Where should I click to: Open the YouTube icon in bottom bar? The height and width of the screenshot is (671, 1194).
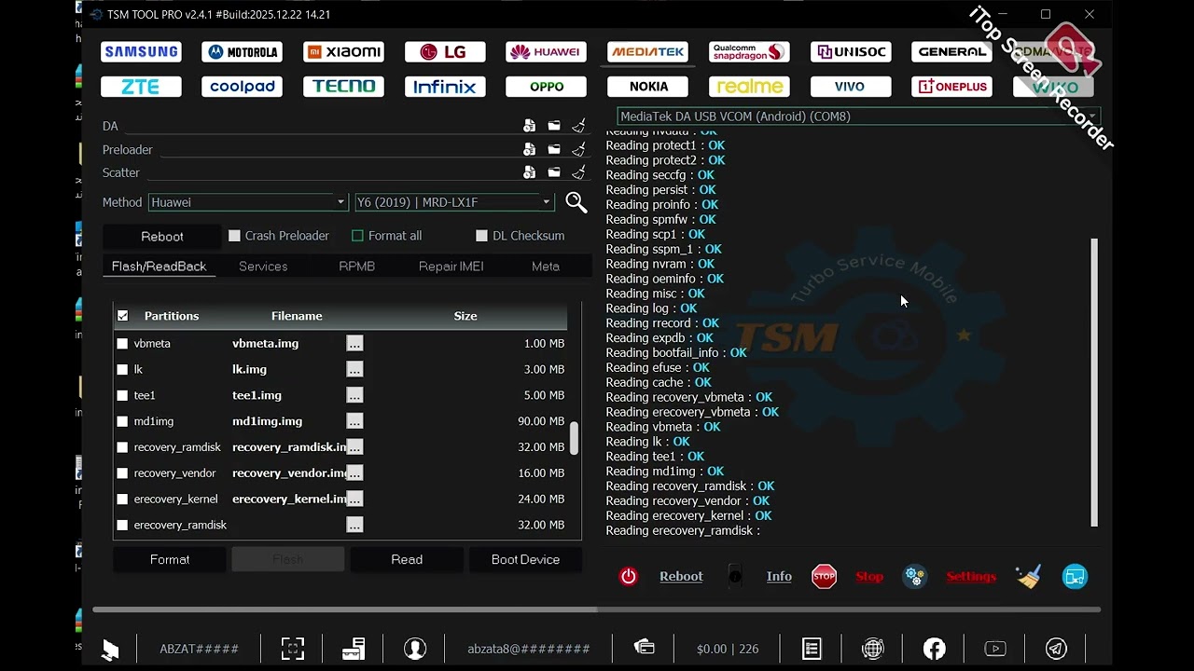pos(995,649)
